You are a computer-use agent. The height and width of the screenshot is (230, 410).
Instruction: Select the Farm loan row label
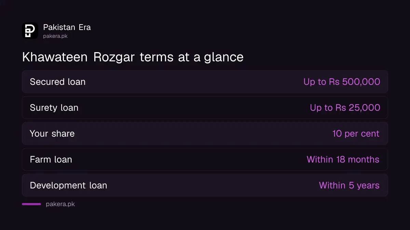point(51,159)
